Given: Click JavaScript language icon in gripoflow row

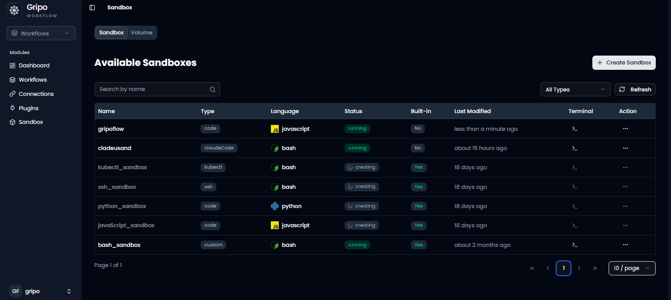Looking at the screenshot, I should click(x=275, y=129).
